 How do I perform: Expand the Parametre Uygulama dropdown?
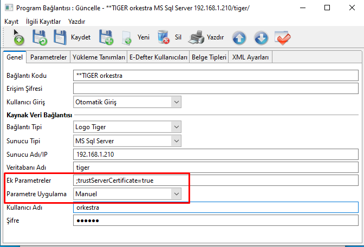point(176,193)
